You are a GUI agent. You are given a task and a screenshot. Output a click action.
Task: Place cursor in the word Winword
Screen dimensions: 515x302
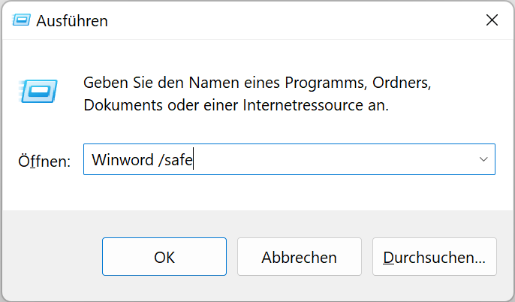point(123,160)
